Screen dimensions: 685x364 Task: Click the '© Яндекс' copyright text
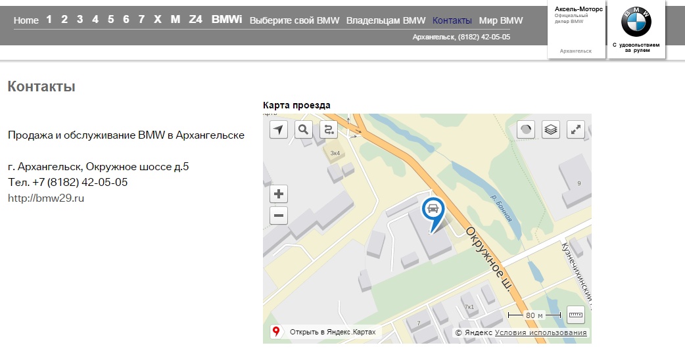tap(473, 332)
